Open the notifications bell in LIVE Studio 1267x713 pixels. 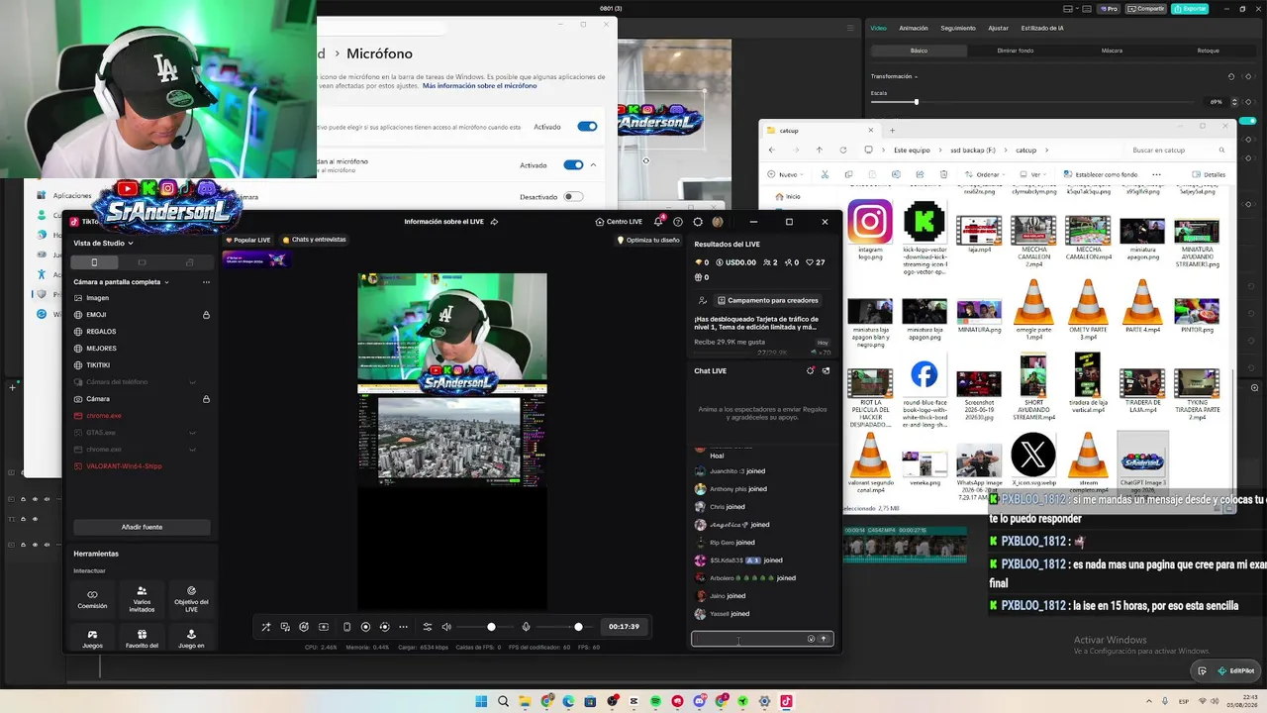pyautogui.click(x=658, y=222)
